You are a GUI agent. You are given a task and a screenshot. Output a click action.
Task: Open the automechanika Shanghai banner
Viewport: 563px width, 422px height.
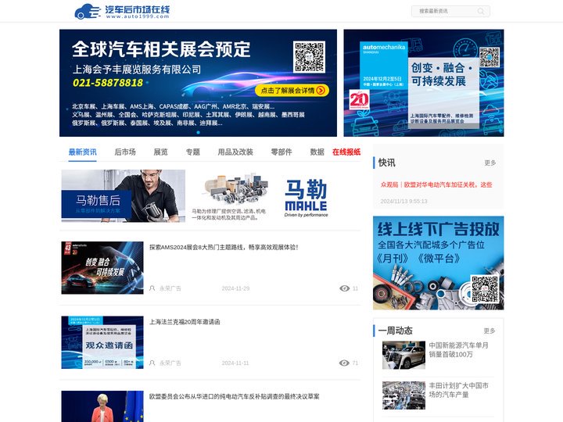[x=424, y=83]
